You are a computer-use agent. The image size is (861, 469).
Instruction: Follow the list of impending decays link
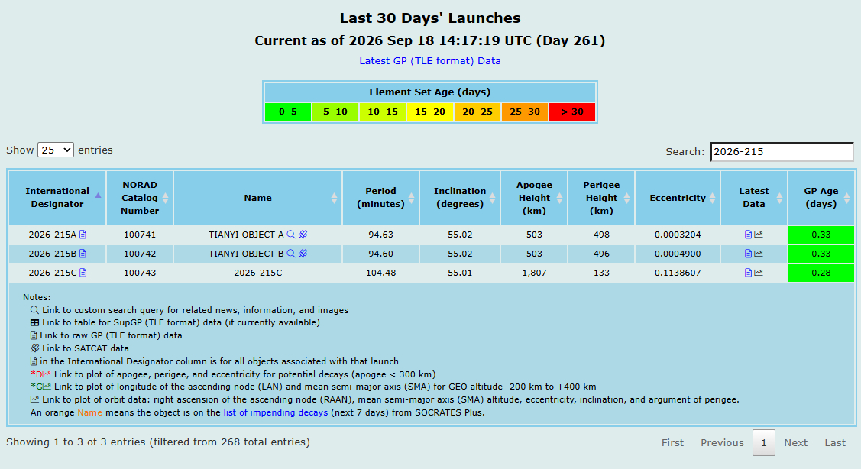pos(276,412)
